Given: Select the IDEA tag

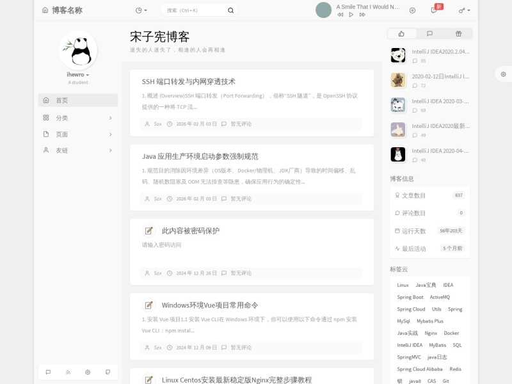Looking at the screenshot, I should 448,285.
